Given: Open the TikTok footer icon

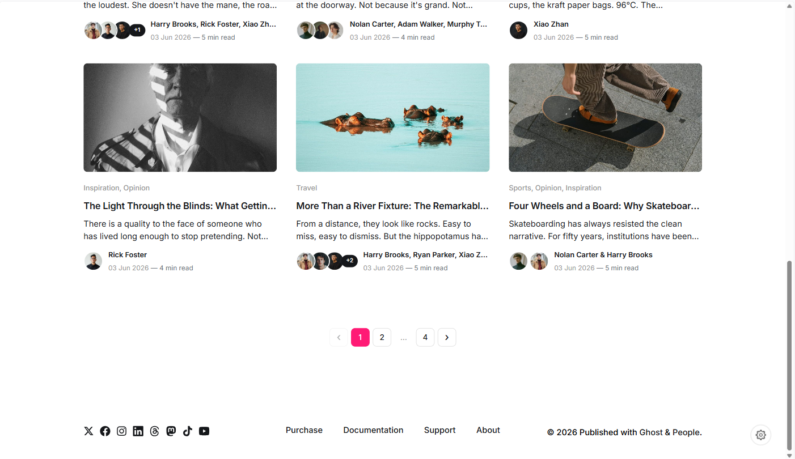Looking at the screenshot, I should pyautogui.click(x=187, y=431).
